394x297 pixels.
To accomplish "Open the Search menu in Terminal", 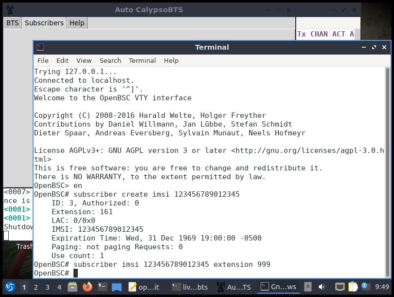I will tap(110, 60).
